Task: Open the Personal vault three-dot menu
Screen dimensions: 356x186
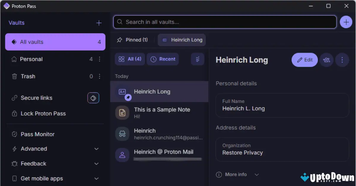Action: (x=99, y=59)
